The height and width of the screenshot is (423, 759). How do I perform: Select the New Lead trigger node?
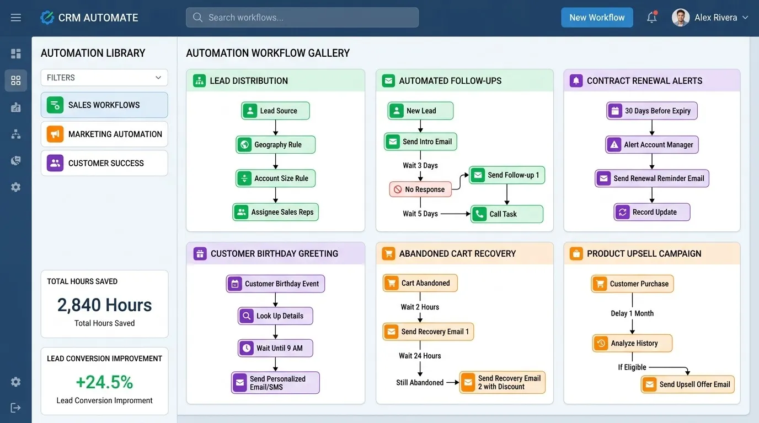tap(420, 111)
